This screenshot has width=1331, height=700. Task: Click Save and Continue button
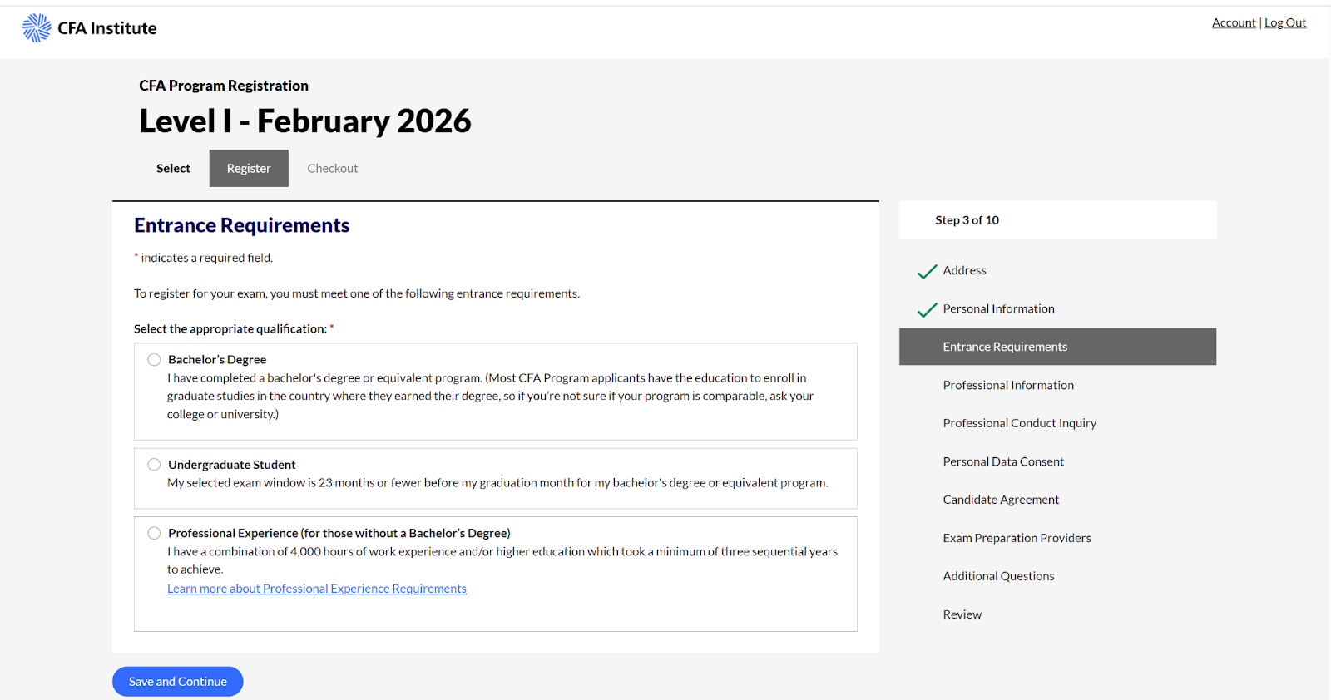click(x=178, y=682)
